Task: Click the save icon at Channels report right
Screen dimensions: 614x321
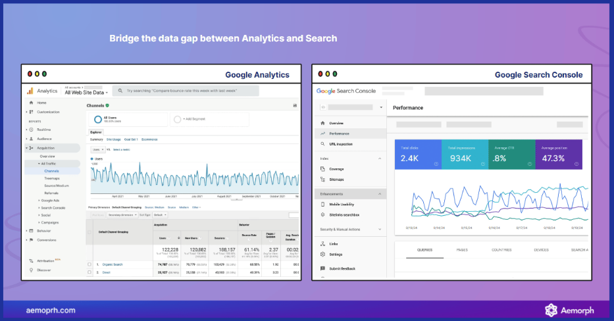Action: (295, 105)
